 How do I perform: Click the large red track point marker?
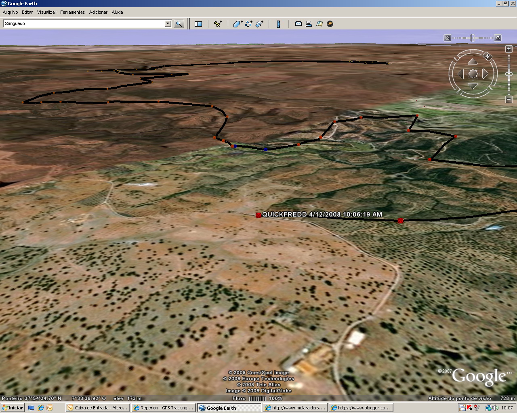[401, 221]
